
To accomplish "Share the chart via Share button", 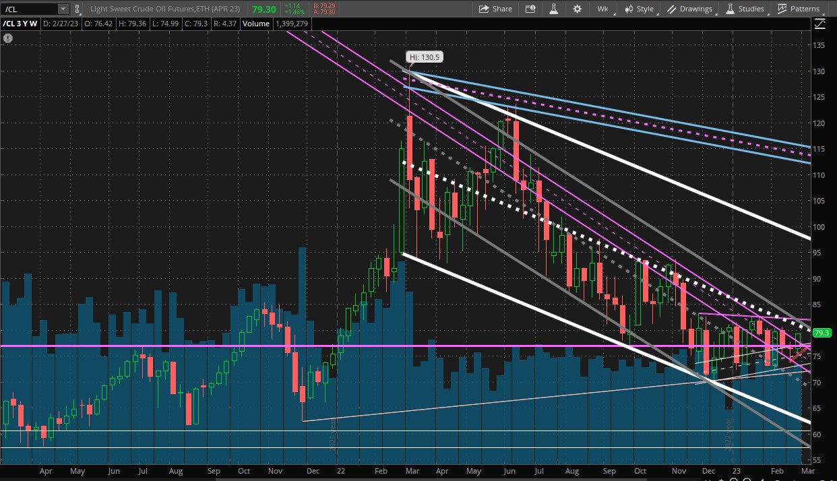I will 495,9.
